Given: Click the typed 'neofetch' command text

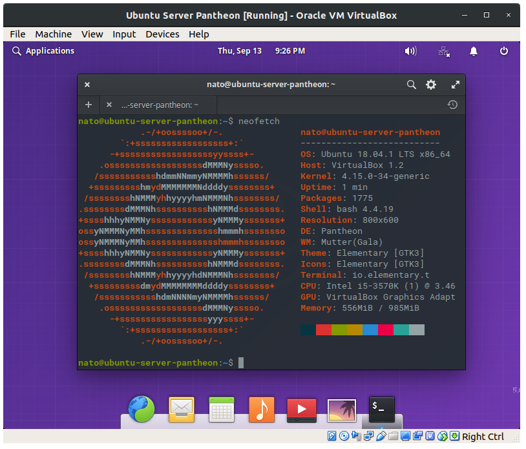Looking at the screenshot, I should (259, 121).
